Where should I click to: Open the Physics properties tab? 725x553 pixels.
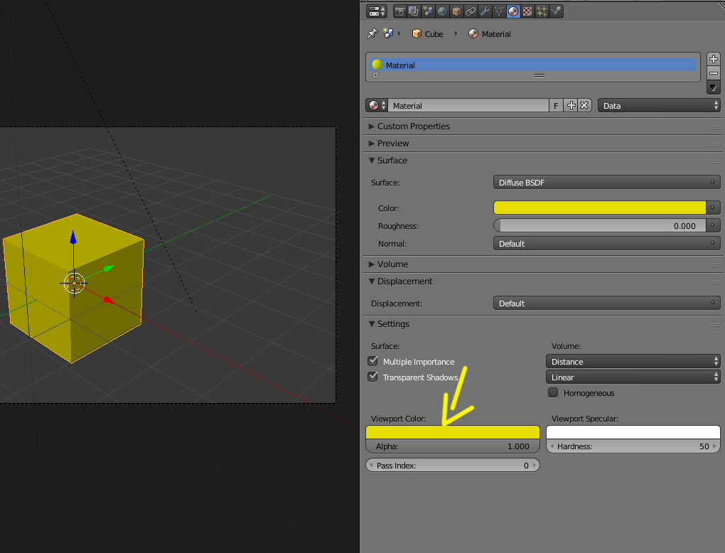pos(556,11)
